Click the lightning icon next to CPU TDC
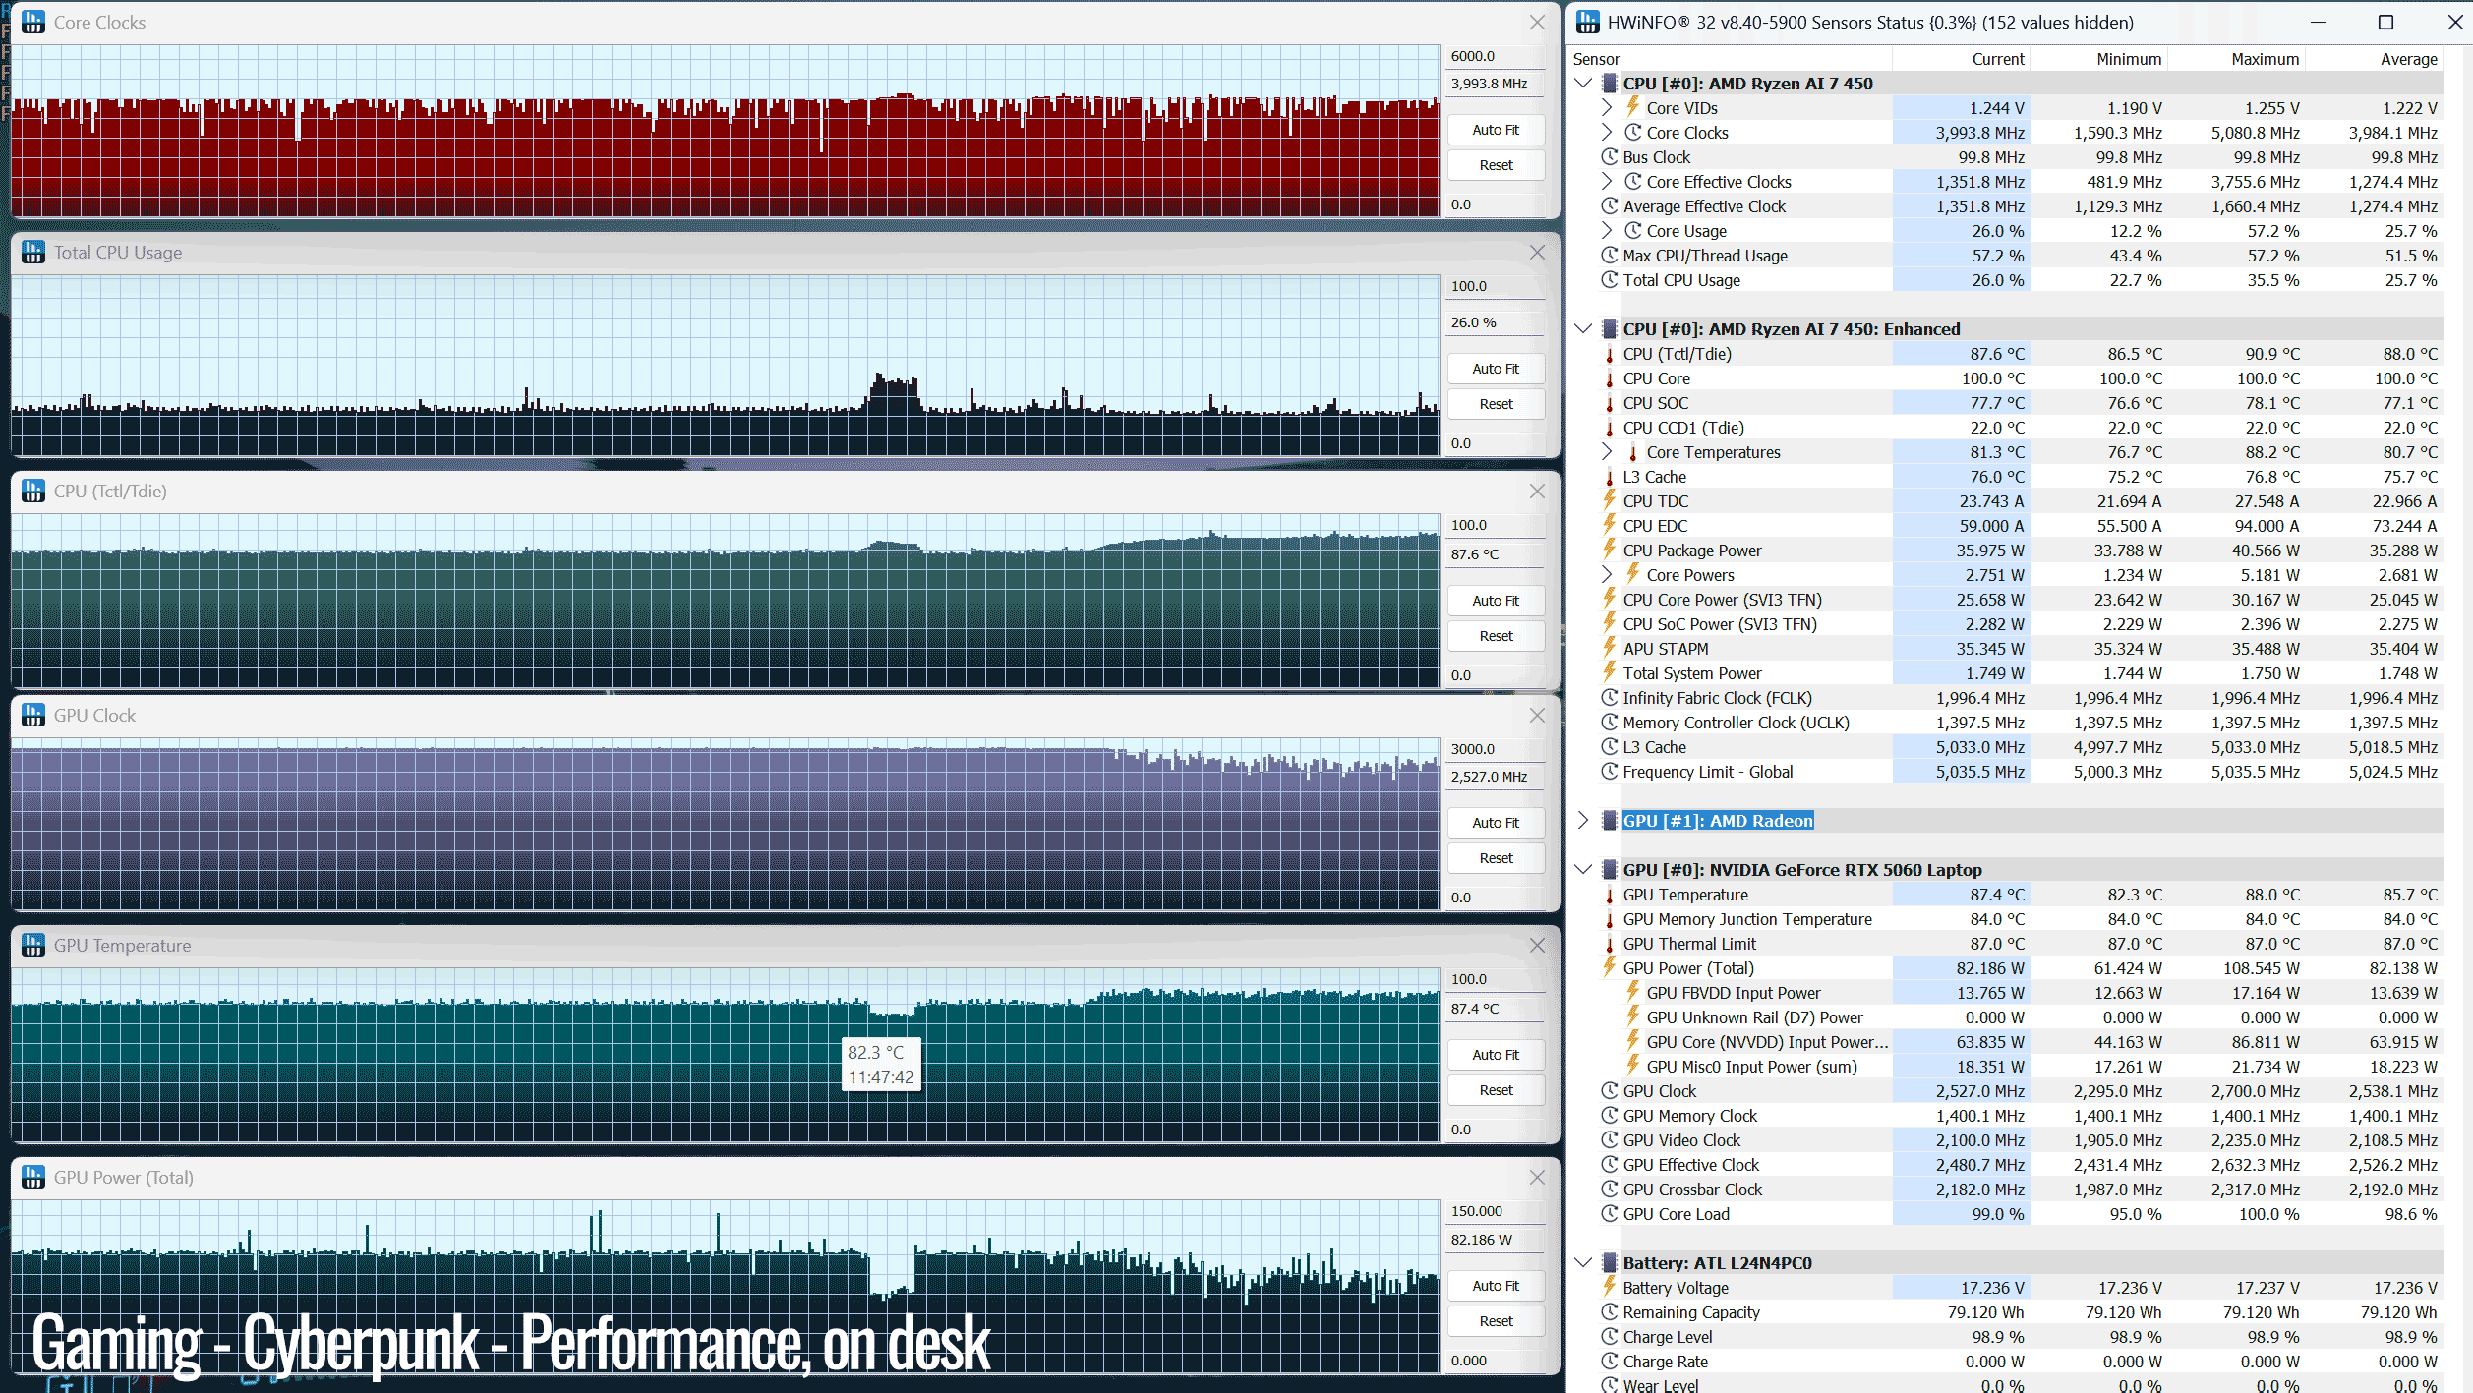The width and height of the screenshot is (2473, 1393). 1610,499
